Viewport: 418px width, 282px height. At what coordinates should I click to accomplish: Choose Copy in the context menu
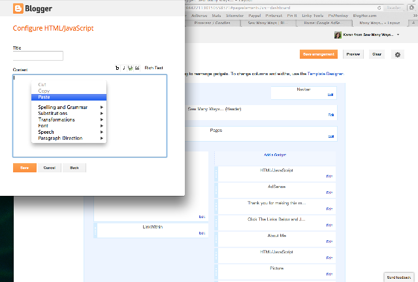[x=69, y=91]
